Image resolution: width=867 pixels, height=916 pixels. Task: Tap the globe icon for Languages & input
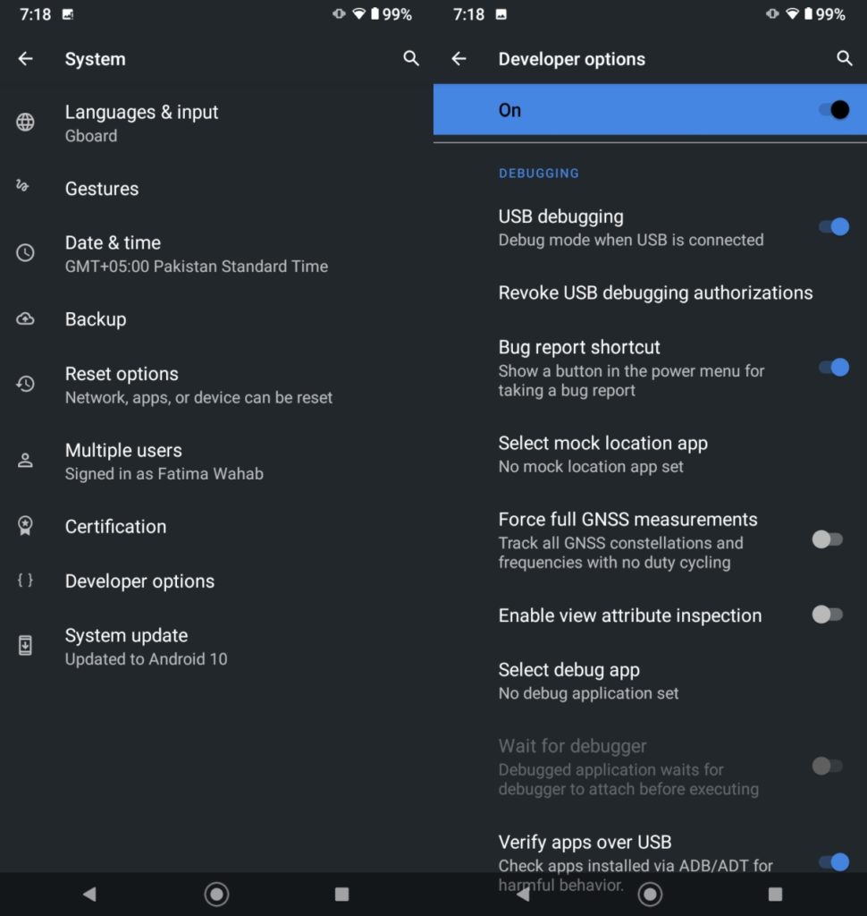[x=26, y=123]
